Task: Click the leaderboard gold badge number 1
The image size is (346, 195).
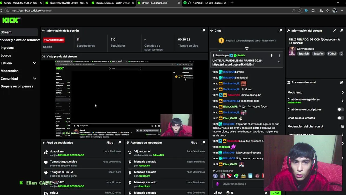Action: click(221, 41)
